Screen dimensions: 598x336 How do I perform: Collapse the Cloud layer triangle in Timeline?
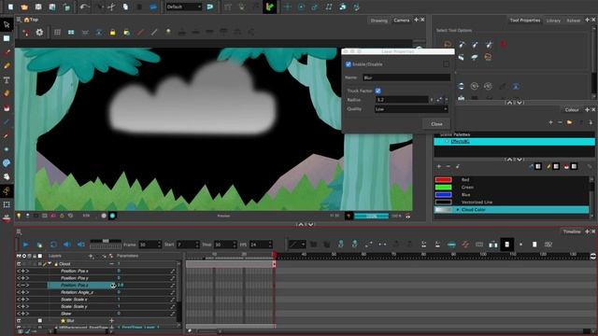[x=50, y=263]
